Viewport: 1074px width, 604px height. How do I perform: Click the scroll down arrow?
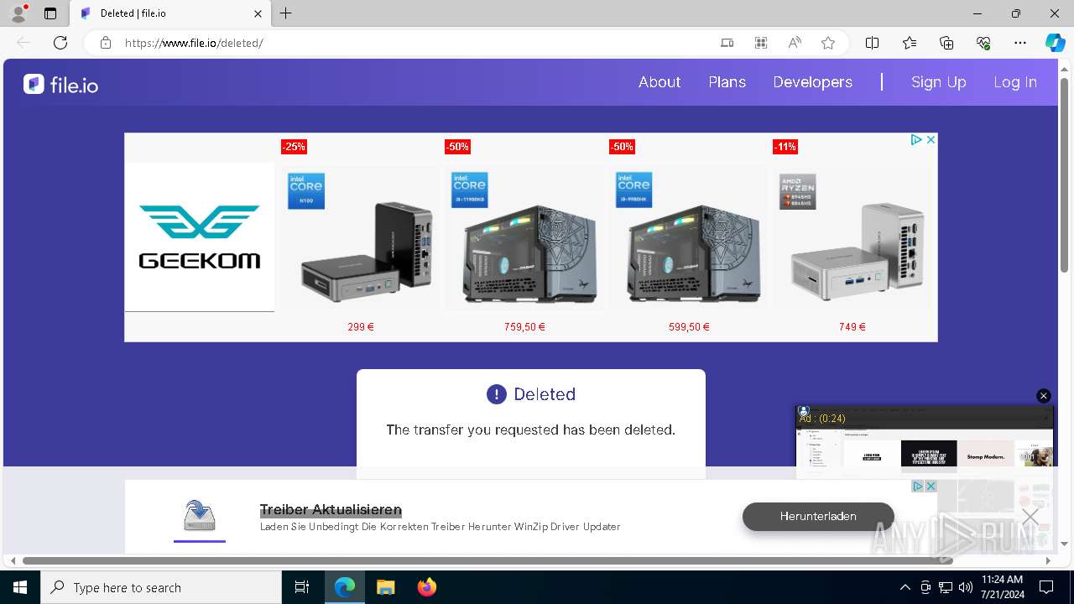point(1065,544)
